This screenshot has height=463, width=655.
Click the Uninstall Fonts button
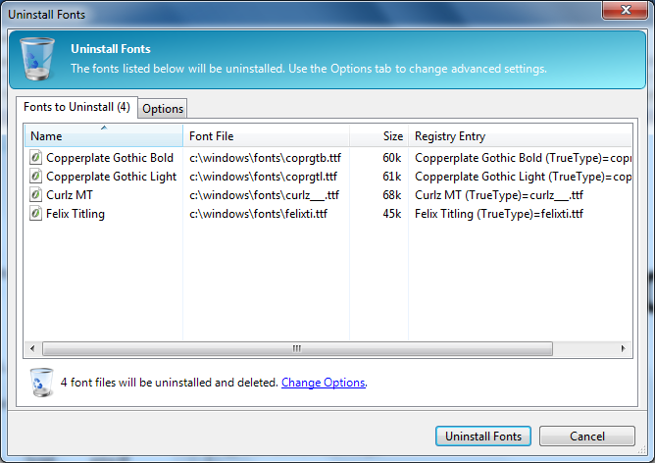coord(483,437)
